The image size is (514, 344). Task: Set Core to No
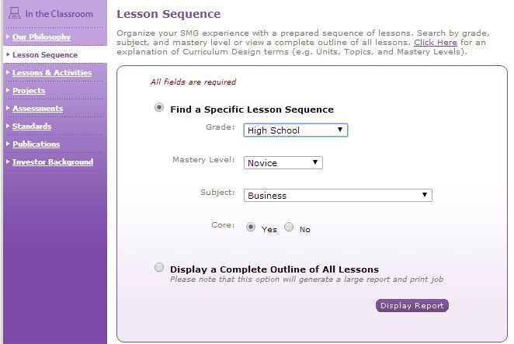click(x=289, y=227)
